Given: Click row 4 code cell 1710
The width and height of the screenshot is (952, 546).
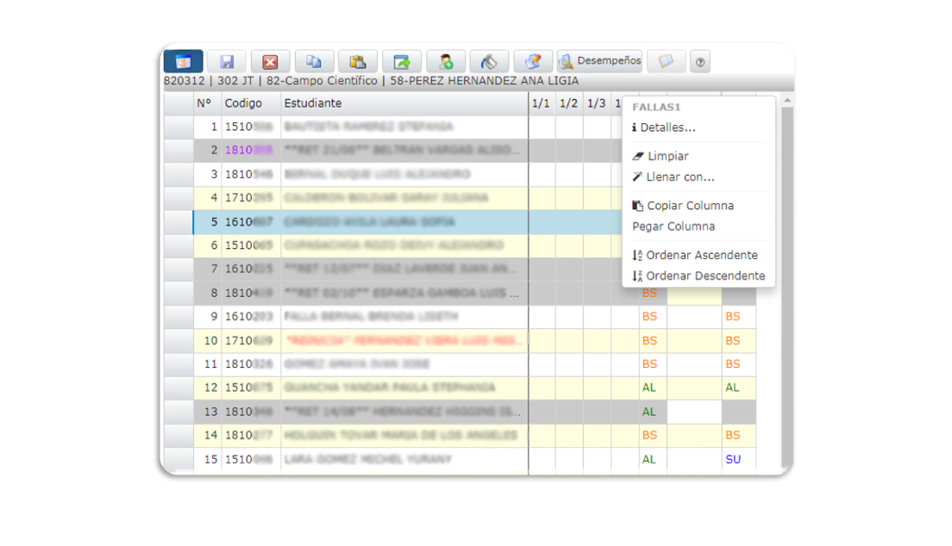Looking at the screenshot, I should point(251,198).
